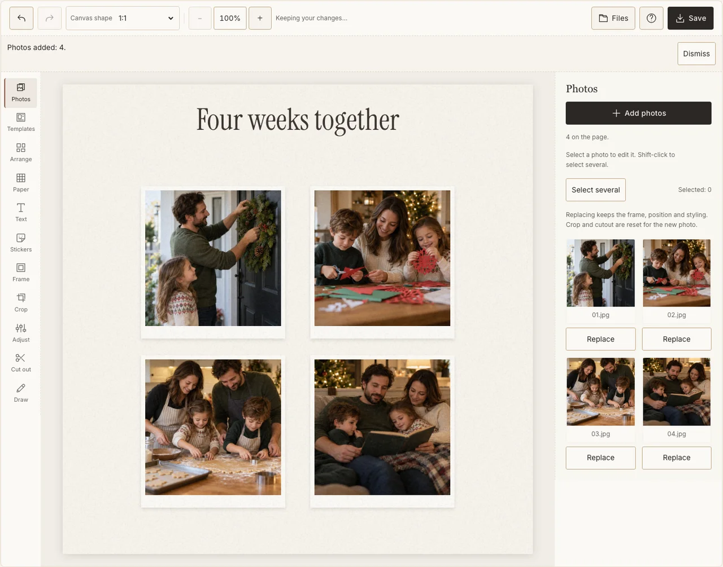Select the 03.jpg thumbnail in Photos panel
This screenshot has height=567, width=723.
[x=600, y=392]
